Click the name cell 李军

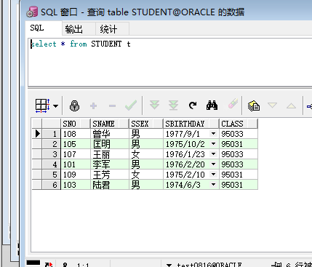(x=109, y=164)
